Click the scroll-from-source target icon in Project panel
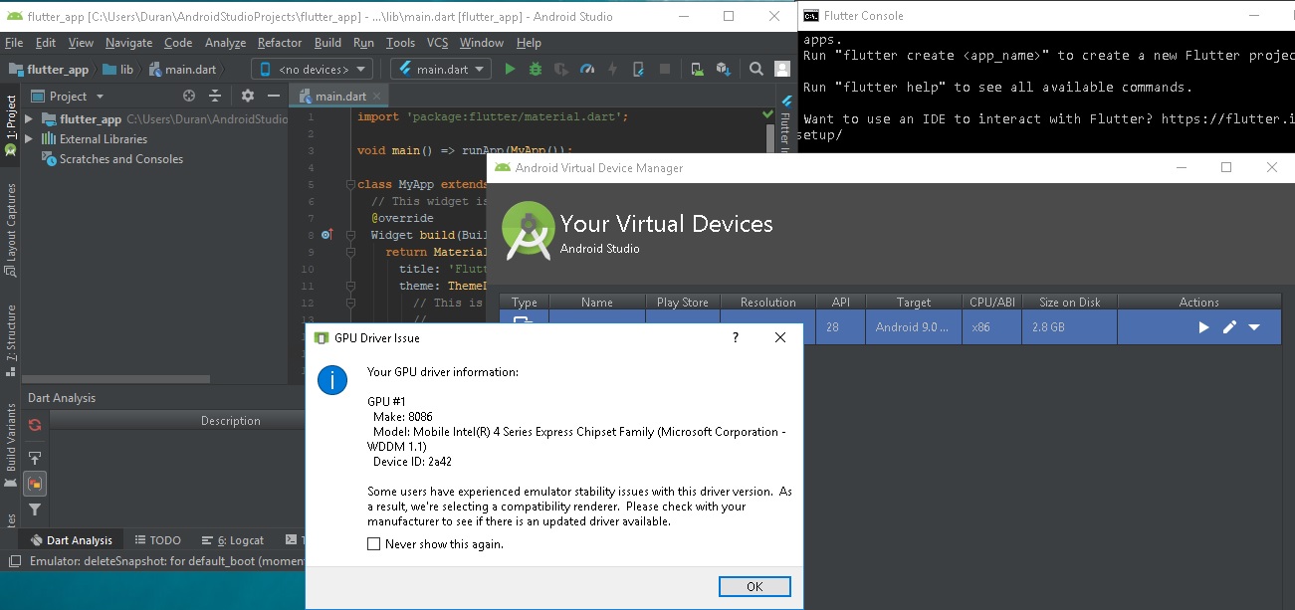1295x610 pixels. [189, 97]
